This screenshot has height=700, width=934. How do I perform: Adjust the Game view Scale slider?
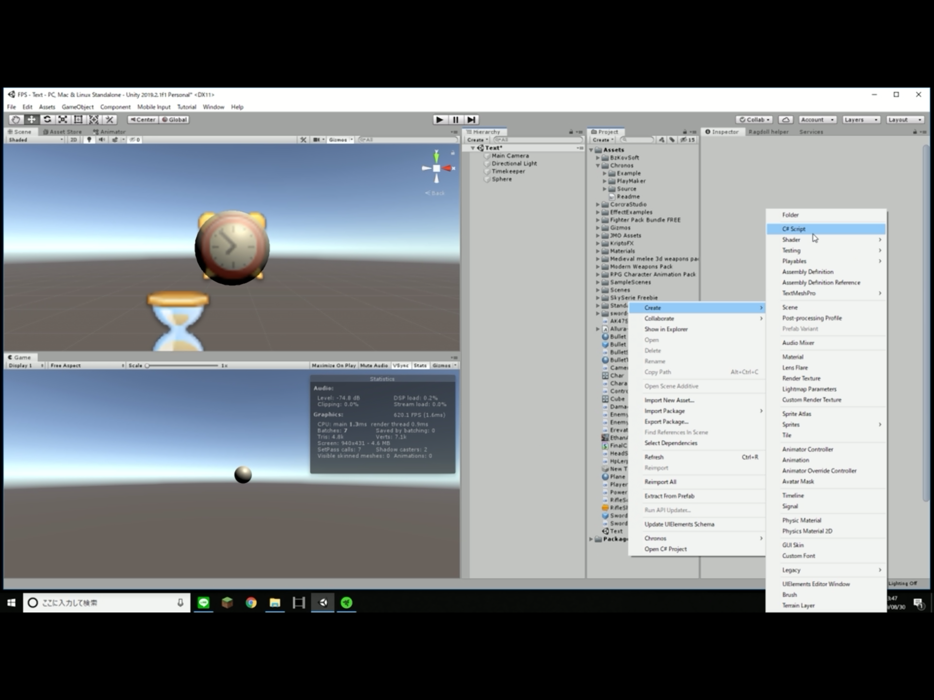(x=147, y=366)
